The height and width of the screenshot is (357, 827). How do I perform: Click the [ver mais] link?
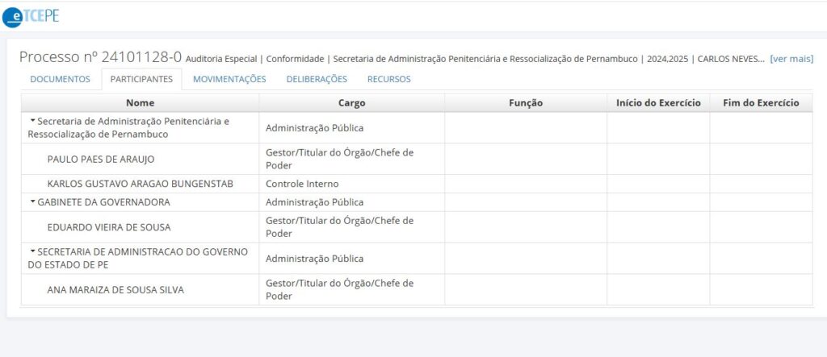point(791,59)
